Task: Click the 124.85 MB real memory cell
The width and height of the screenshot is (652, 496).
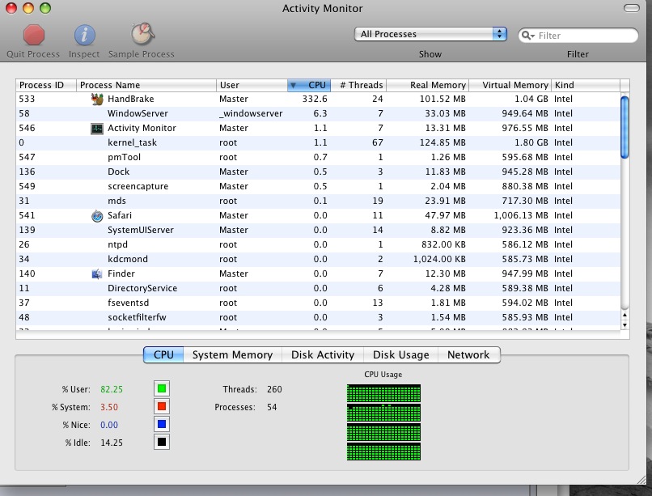Action: pos(442,142)
